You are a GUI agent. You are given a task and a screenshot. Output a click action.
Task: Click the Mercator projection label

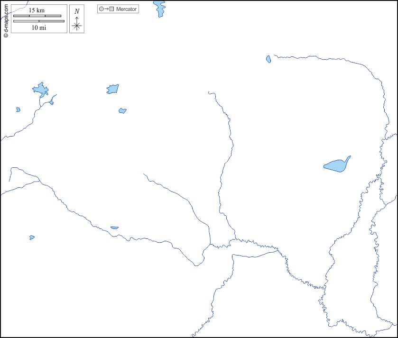[126, 9]
